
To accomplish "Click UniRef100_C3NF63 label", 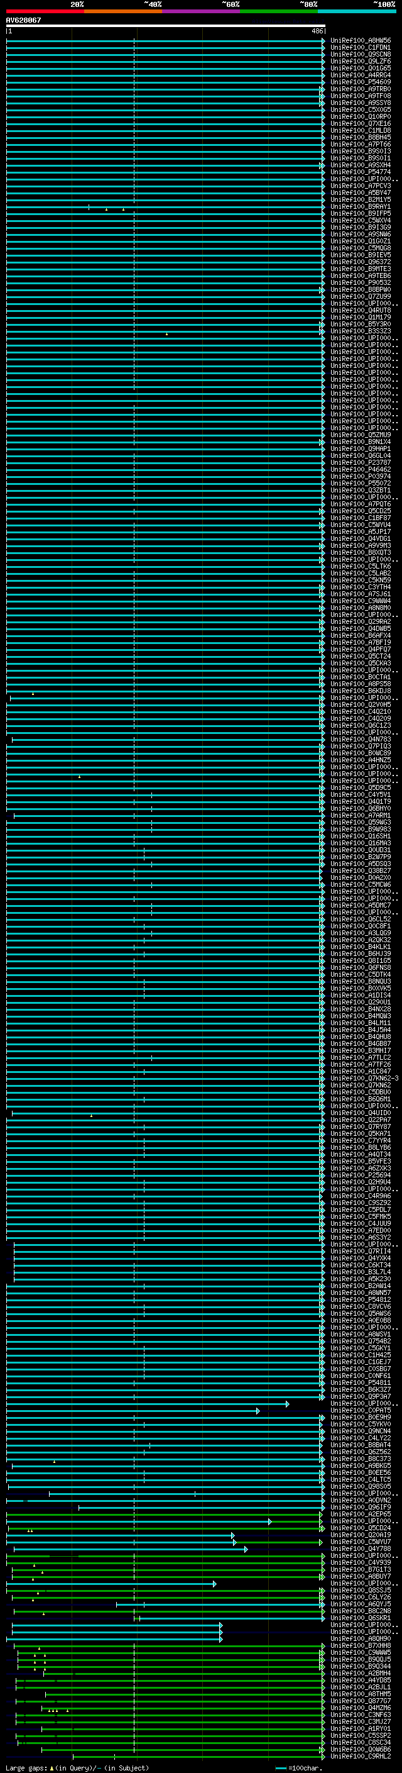I will click(x=361, y=1715).
